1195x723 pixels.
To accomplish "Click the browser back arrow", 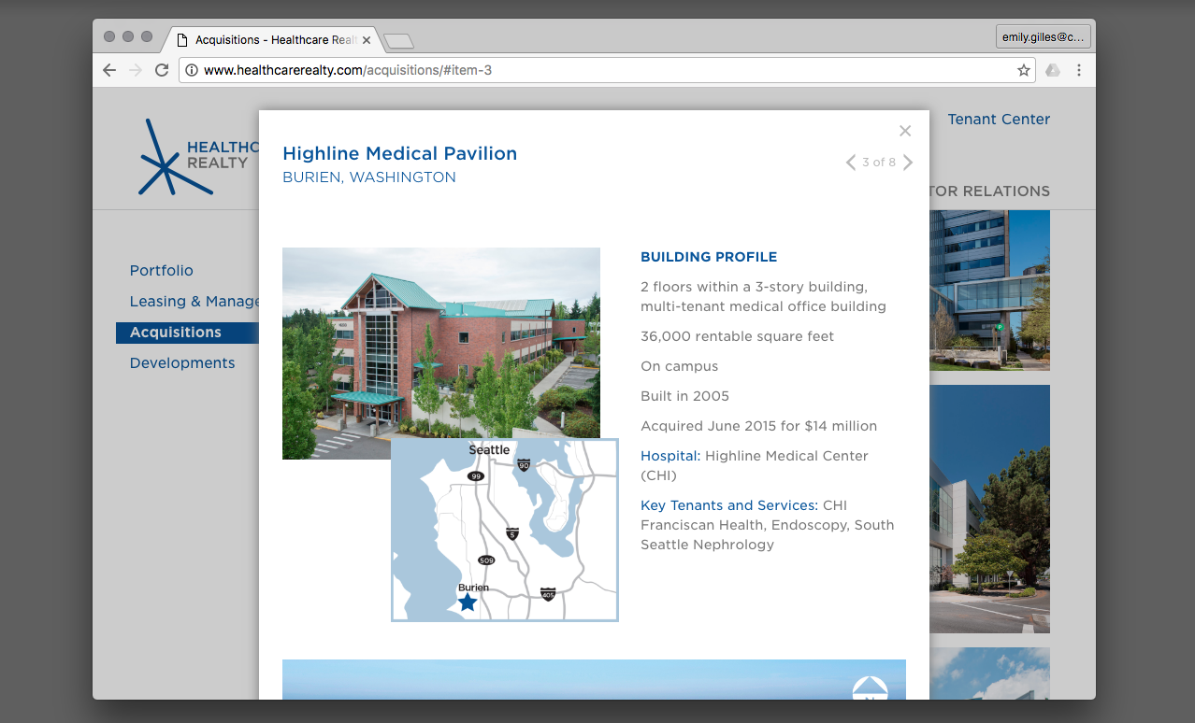I will pyautogui.click(x=109, y=70).
